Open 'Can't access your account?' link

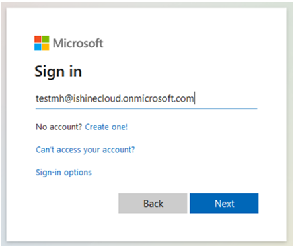click(x=85, y=150)
